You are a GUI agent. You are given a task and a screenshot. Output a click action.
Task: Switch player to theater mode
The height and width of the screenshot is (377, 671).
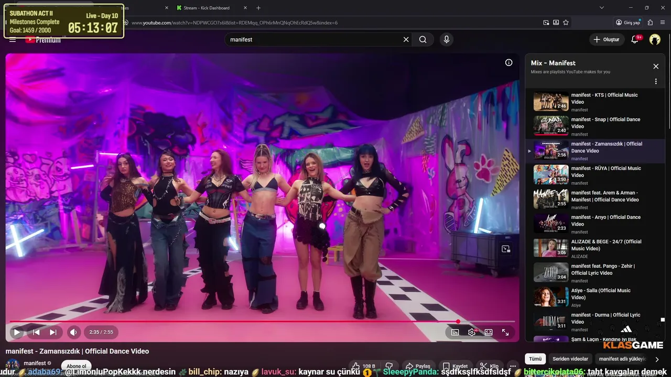tap(489, 332)
